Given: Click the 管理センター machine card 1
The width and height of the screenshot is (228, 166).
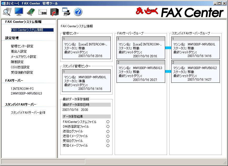Looking at the screenshot, I should (86, 48).
